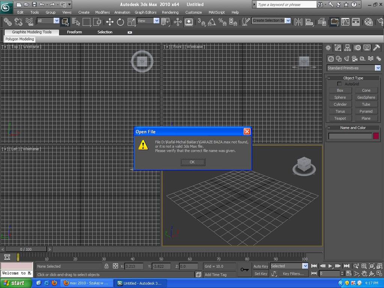Activate the Select and Rotate tool
The image size is (384, 288).
[x=120, y=22]
